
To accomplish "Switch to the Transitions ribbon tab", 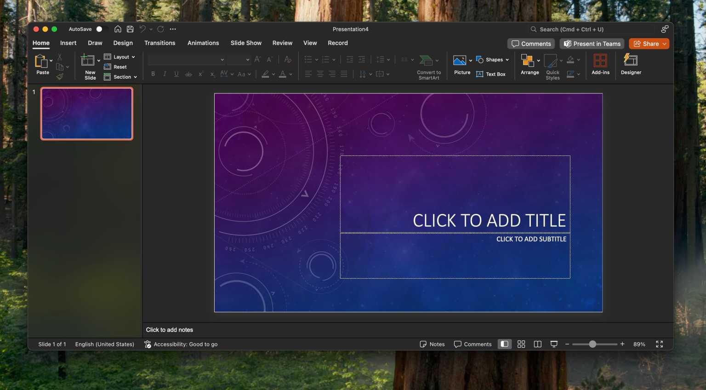I will coord(159,43).
